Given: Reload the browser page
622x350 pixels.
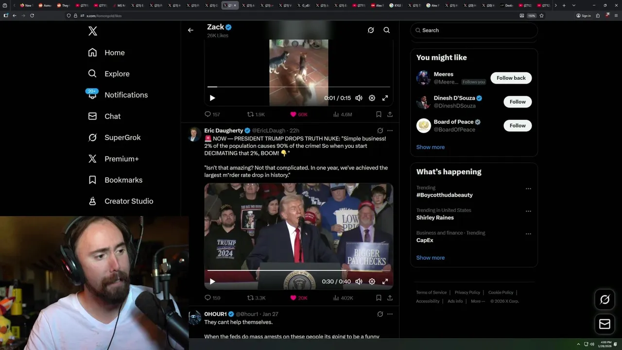Looking at the screenshot, I should pyautogui.click(x=32, y=16).
